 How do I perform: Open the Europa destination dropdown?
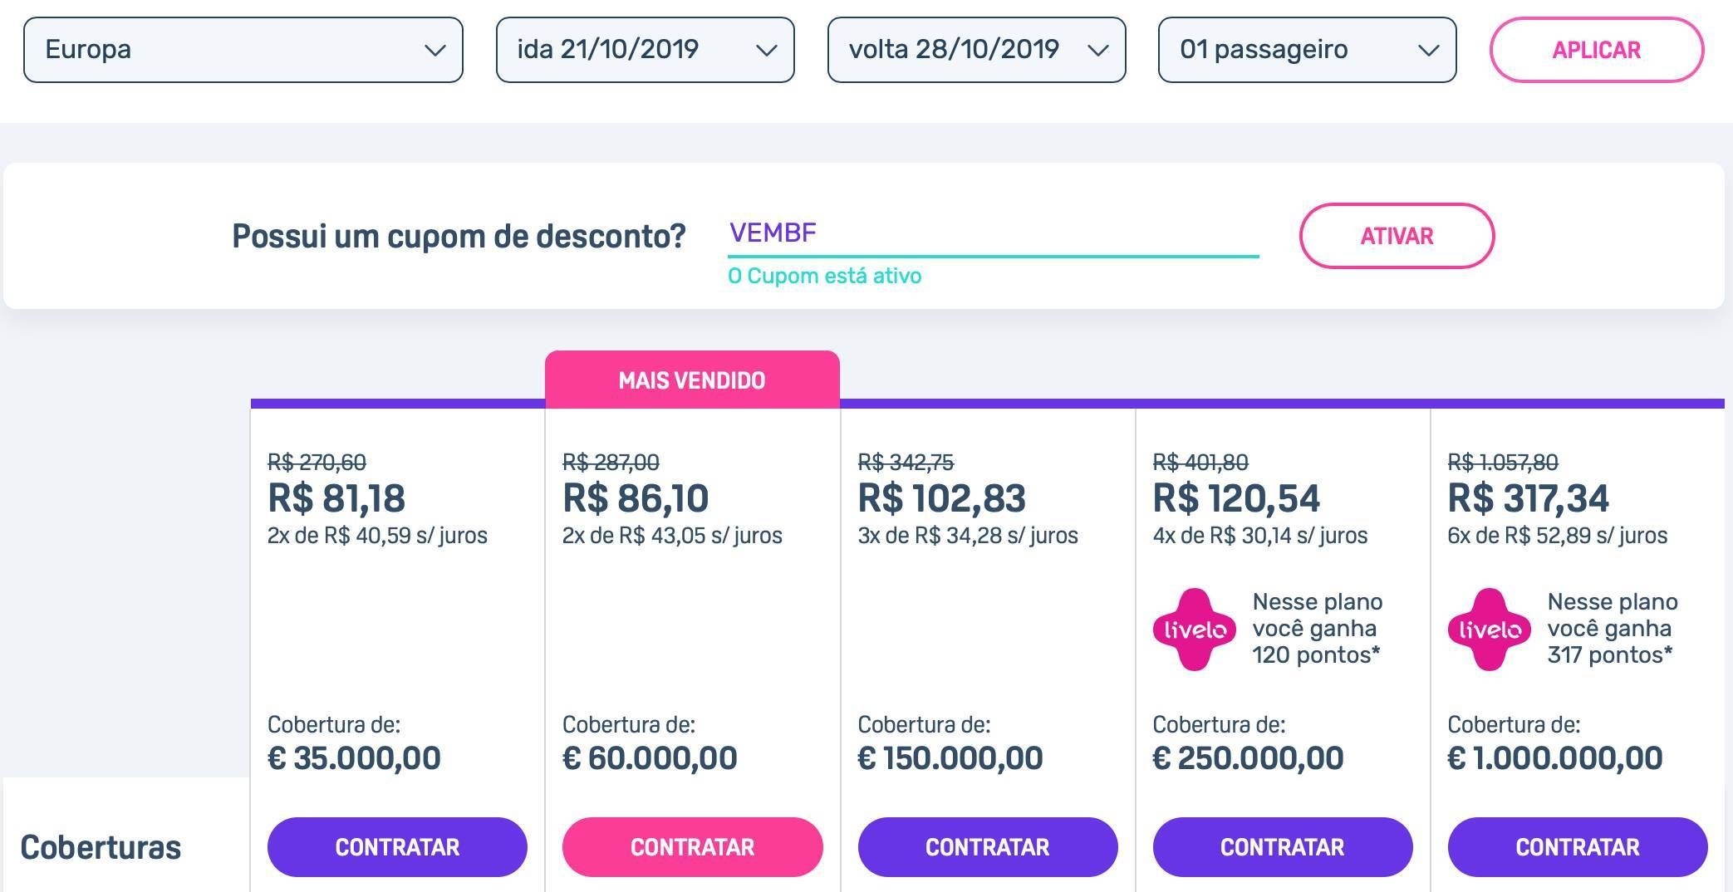point(243,50)
